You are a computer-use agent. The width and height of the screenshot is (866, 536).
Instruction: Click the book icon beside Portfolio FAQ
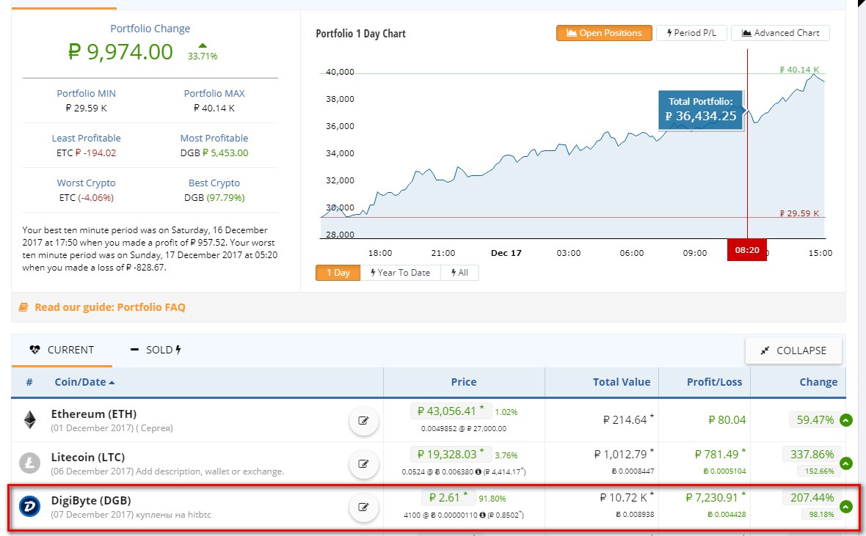pyautogui.click(x=23, y=307)
